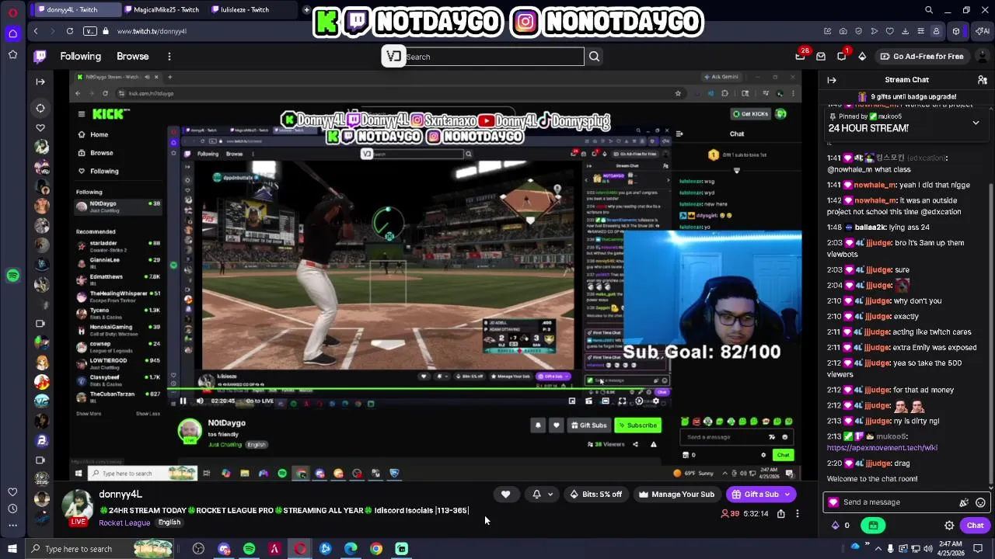The image size is (995, 559).
Task: Open notification options dropdown beside the bell
Action: pyautogui.click(x=550, y=495)
